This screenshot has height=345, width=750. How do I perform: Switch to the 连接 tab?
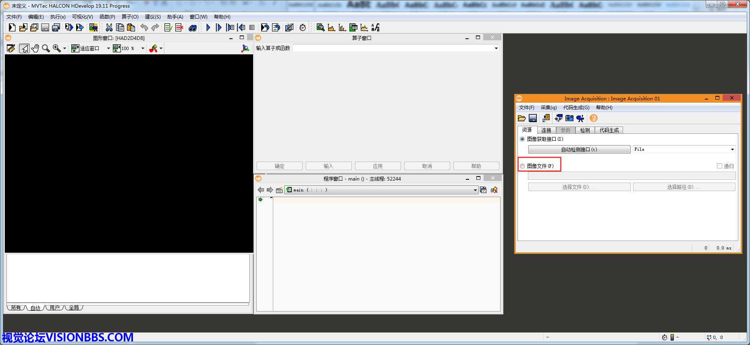point(546,130)
